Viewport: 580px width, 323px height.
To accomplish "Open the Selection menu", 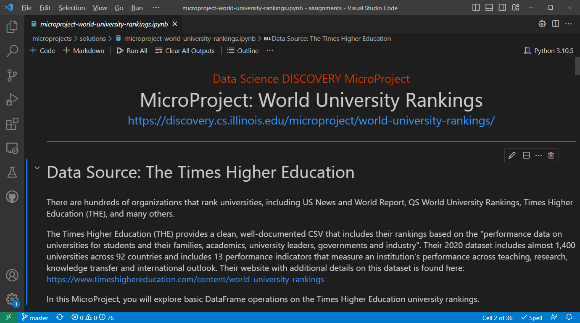I will coord(71,8).
